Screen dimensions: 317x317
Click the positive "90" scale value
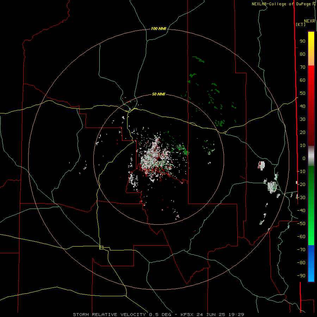[x=303, y=41]
